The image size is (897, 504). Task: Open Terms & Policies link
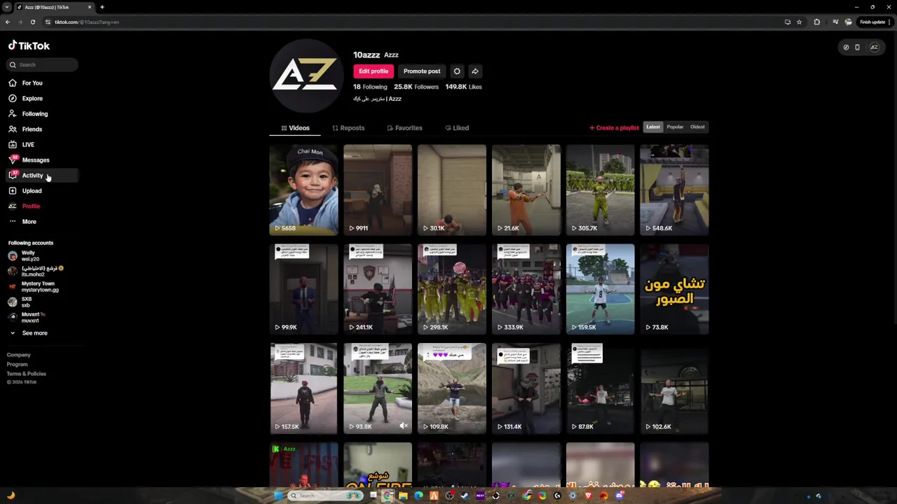[27, 373]
